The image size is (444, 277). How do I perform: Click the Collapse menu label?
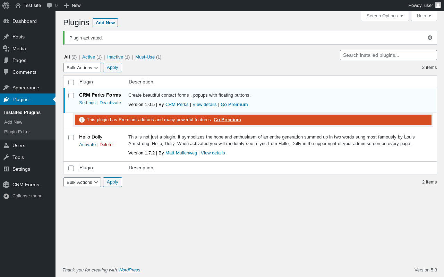click(27, 196)
